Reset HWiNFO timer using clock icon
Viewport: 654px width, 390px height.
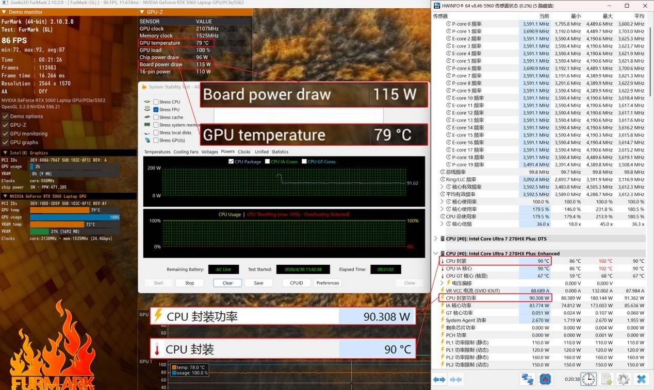[x=588, y=379]
